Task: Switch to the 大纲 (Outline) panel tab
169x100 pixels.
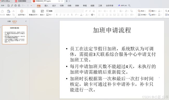Action: [x=9, y=21]
